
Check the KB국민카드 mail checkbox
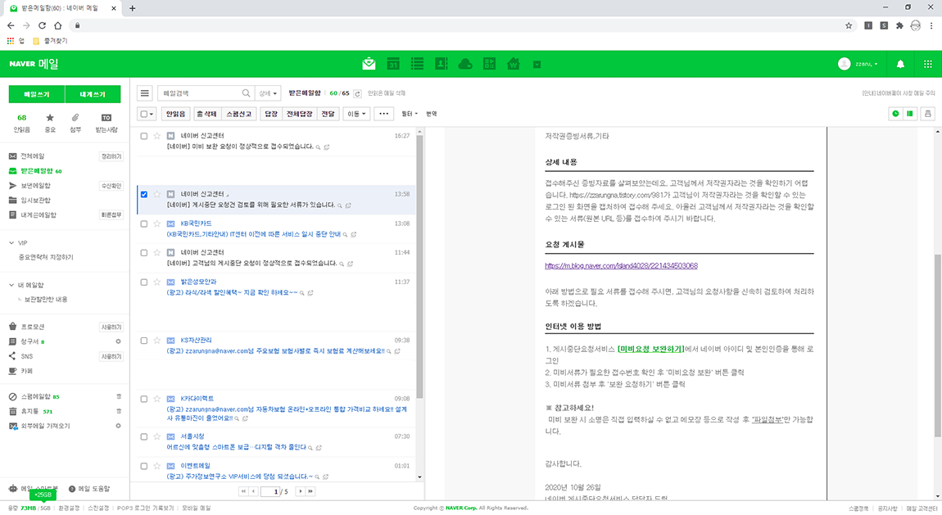(143, 224)
